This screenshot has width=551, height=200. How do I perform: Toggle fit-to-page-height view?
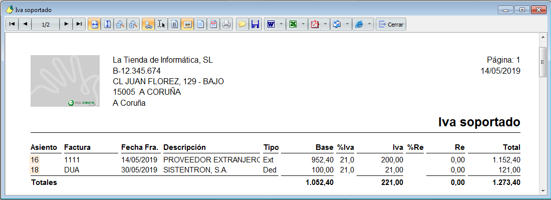[x=108, y=24]
